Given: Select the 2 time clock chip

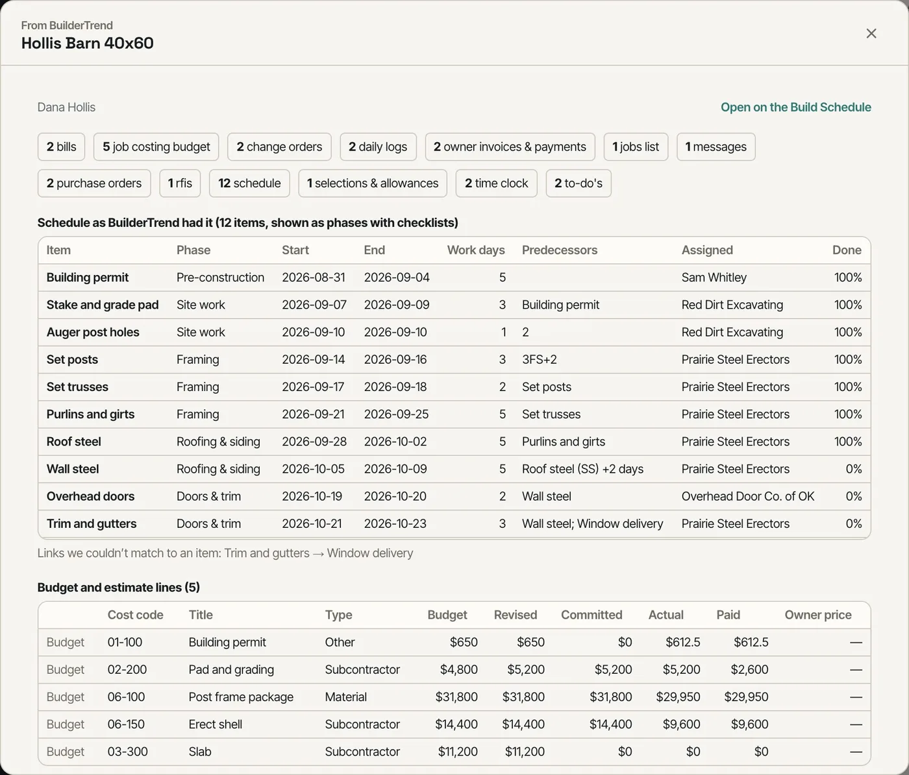Looking at the screenshot, I should pyautogui.click(x=497, y=183).
